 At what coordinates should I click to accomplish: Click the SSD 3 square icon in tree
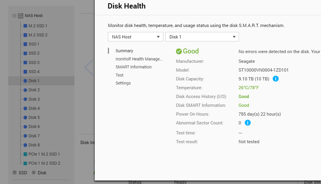[x=25, y=63]
